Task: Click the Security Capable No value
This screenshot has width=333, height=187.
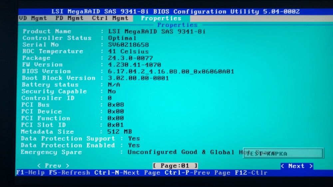Action: coord(112,91)
